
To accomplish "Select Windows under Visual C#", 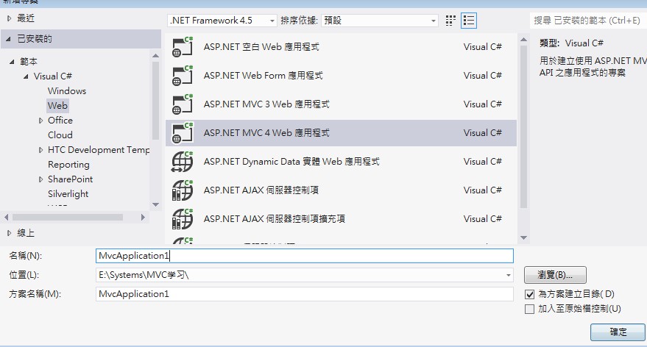I will pyautogui.click(x=67, y=91).
